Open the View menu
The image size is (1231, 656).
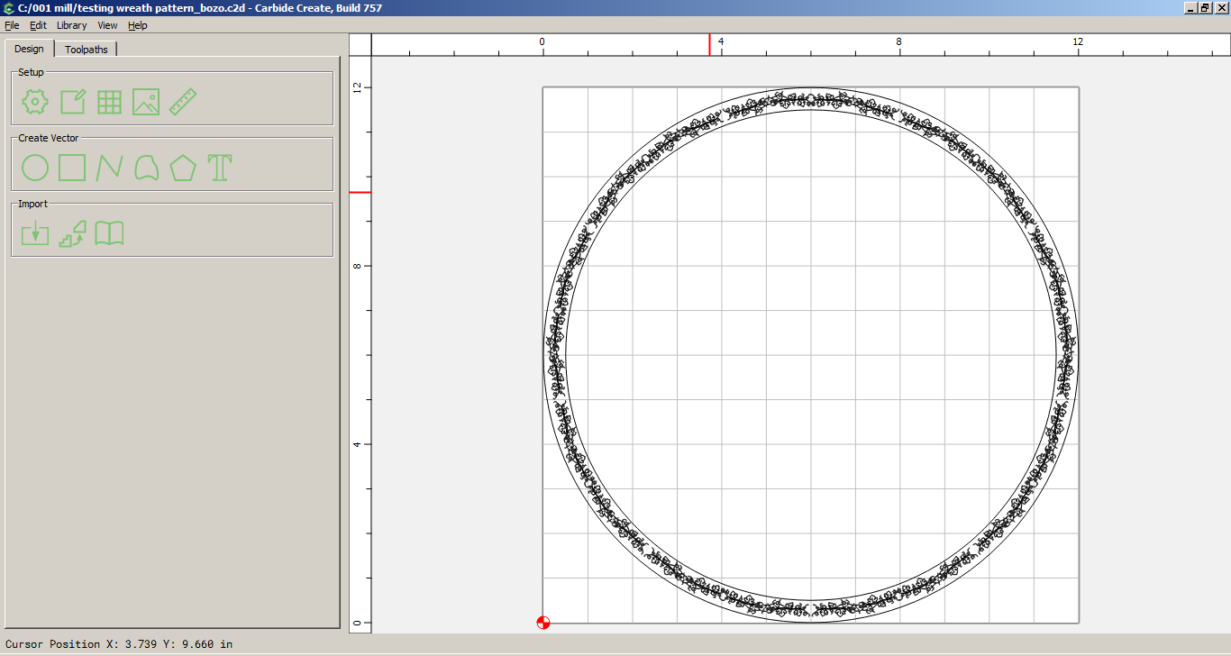point(107,25)
